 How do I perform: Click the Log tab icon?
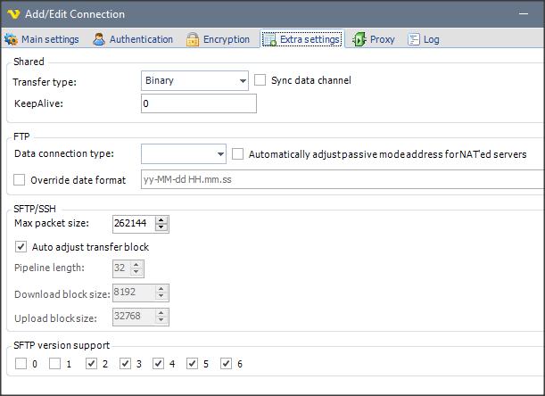414,39
